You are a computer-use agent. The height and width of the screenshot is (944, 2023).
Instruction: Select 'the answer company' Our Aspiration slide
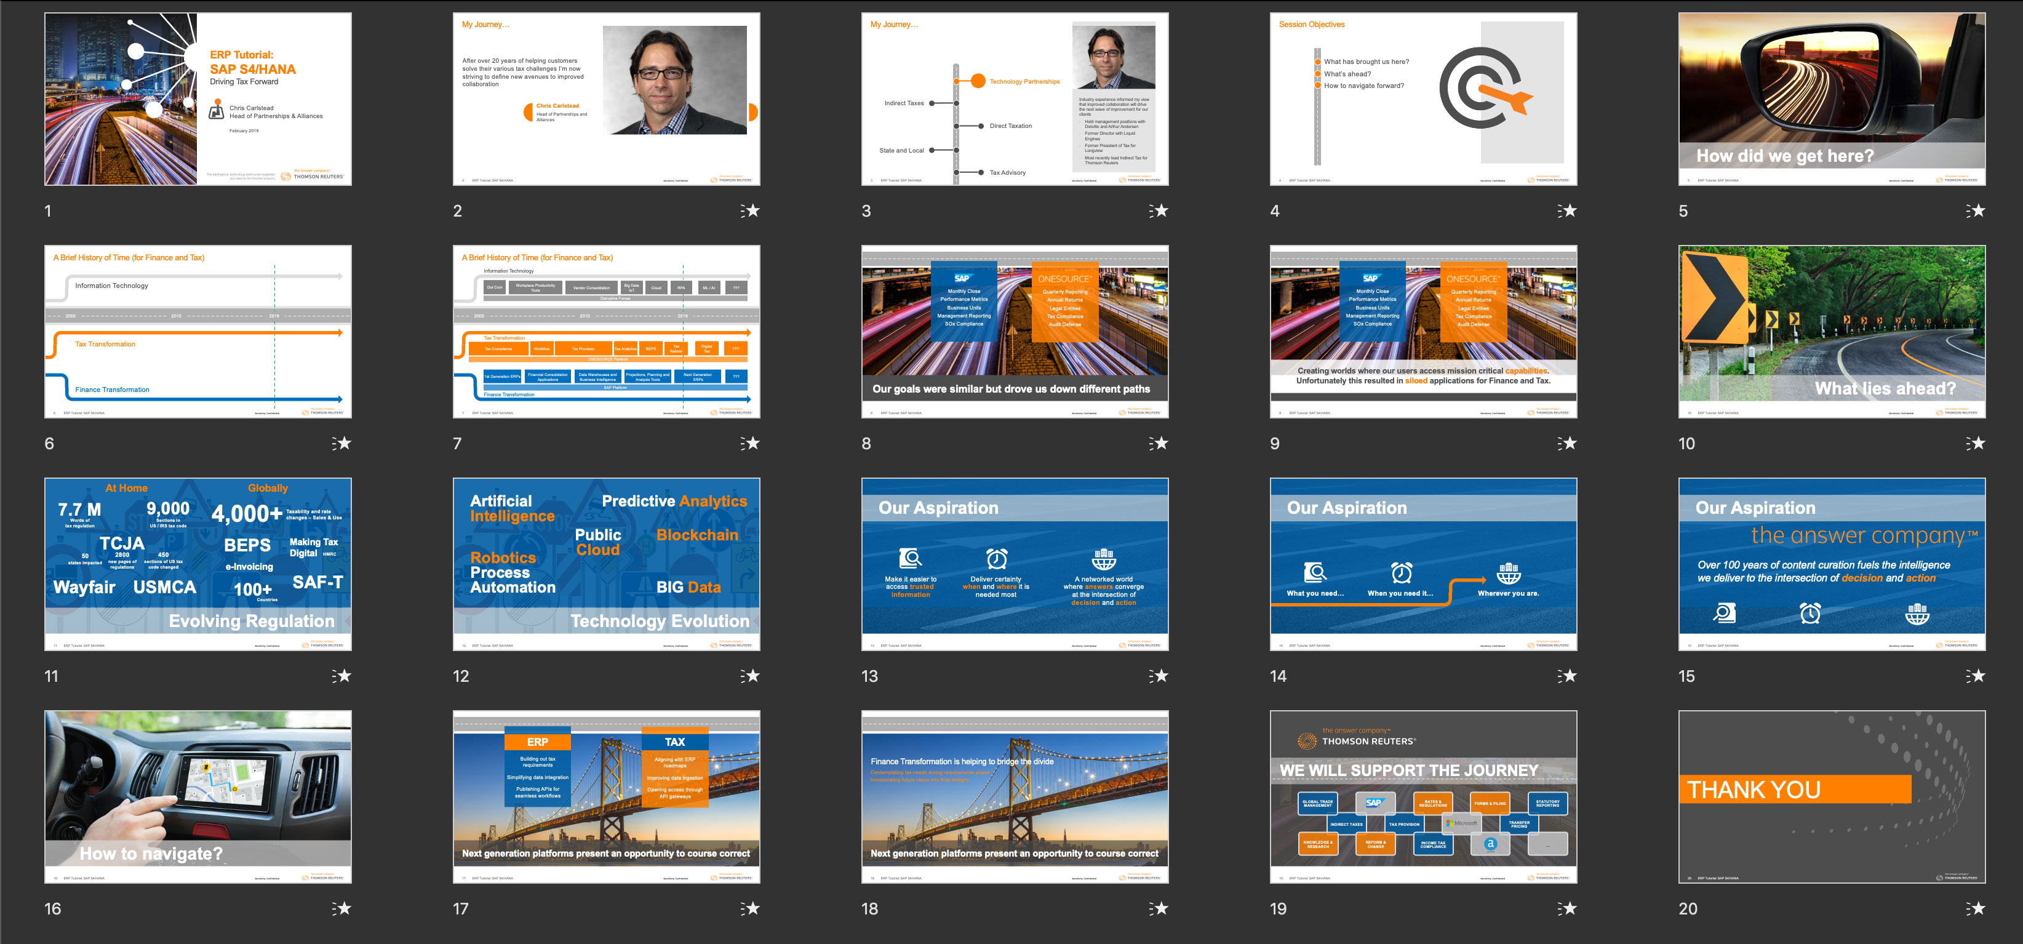[x=1832, y=564]
